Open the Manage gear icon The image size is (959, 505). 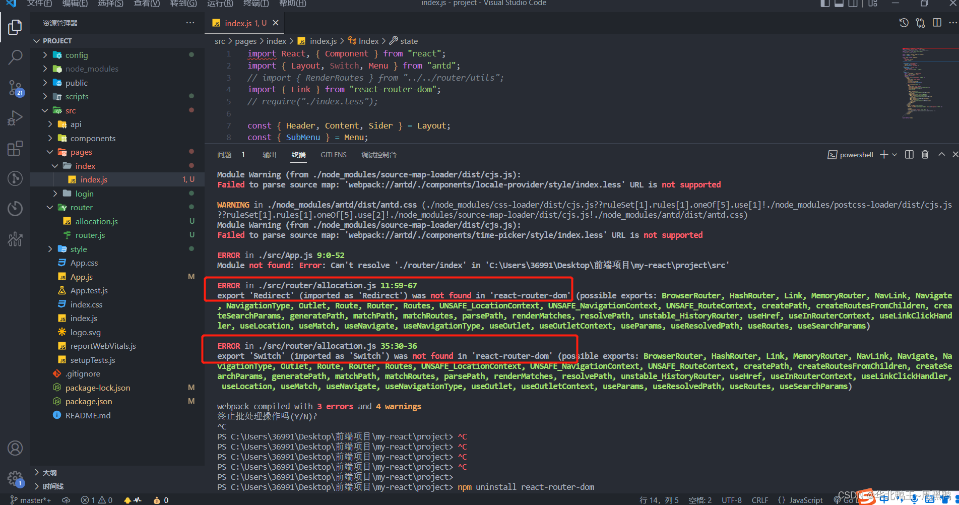15,478
